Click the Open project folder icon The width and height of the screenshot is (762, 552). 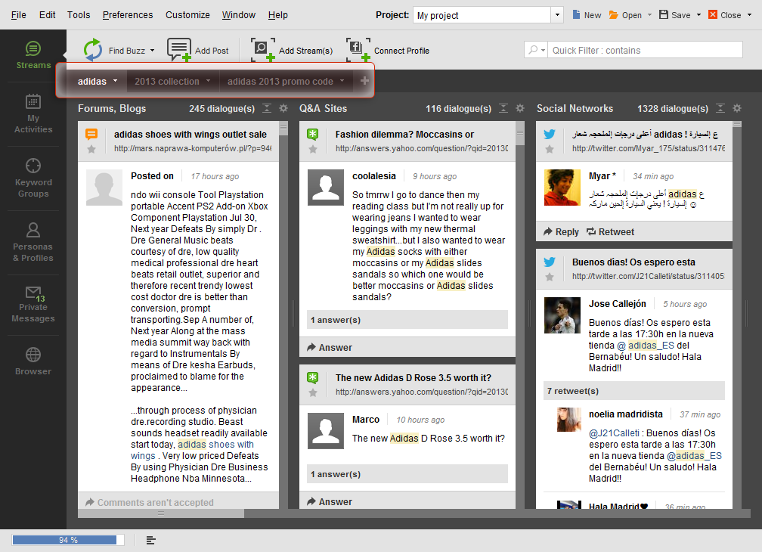click(x=614, y=14)
